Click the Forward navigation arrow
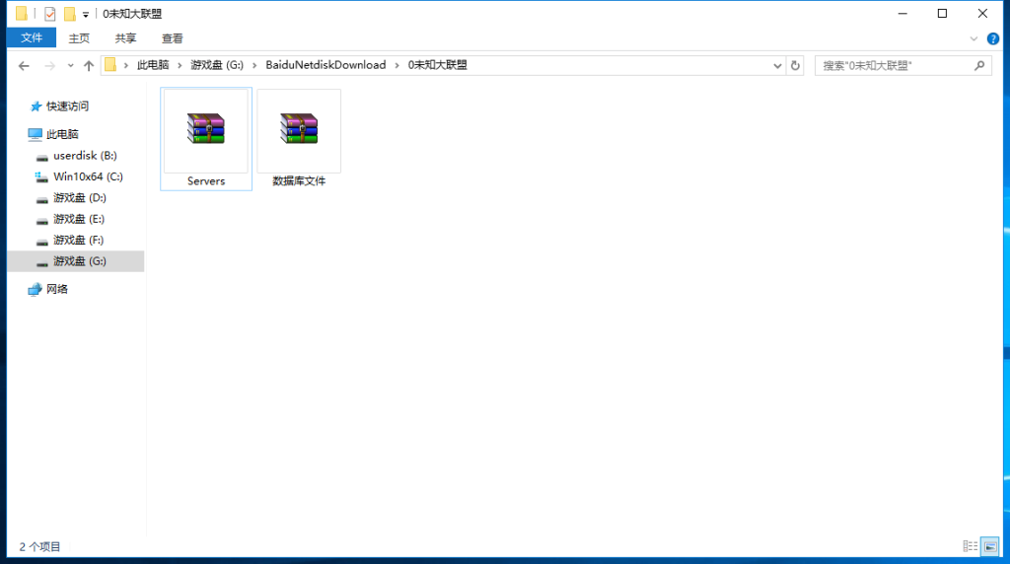 49,66
